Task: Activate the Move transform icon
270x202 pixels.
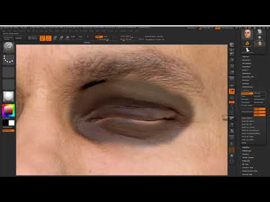Action: (x=55, y=38)
